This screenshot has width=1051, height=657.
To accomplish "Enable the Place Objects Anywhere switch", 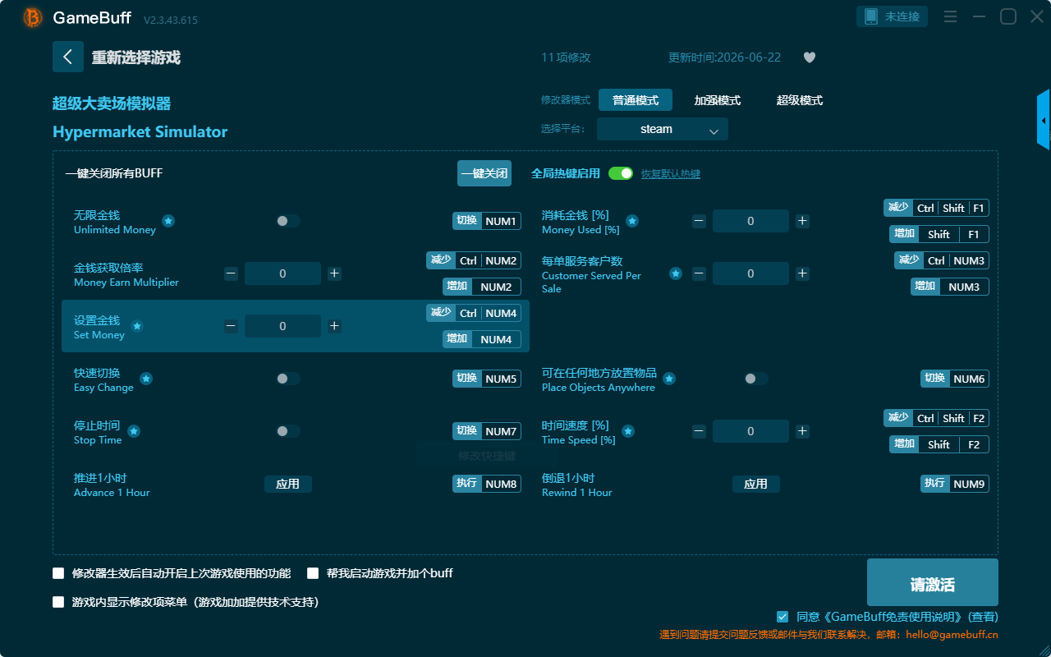I will click(755, 379).
